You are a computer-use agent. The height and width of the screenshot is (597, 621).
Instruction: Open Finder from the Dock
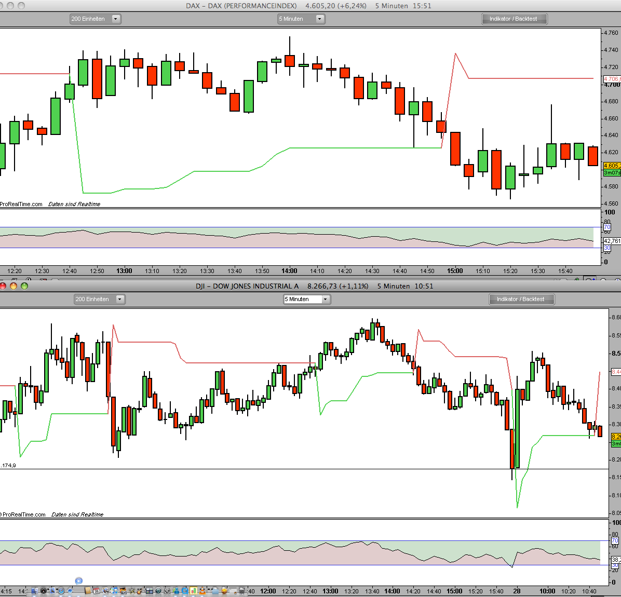[x=35, y=591]
